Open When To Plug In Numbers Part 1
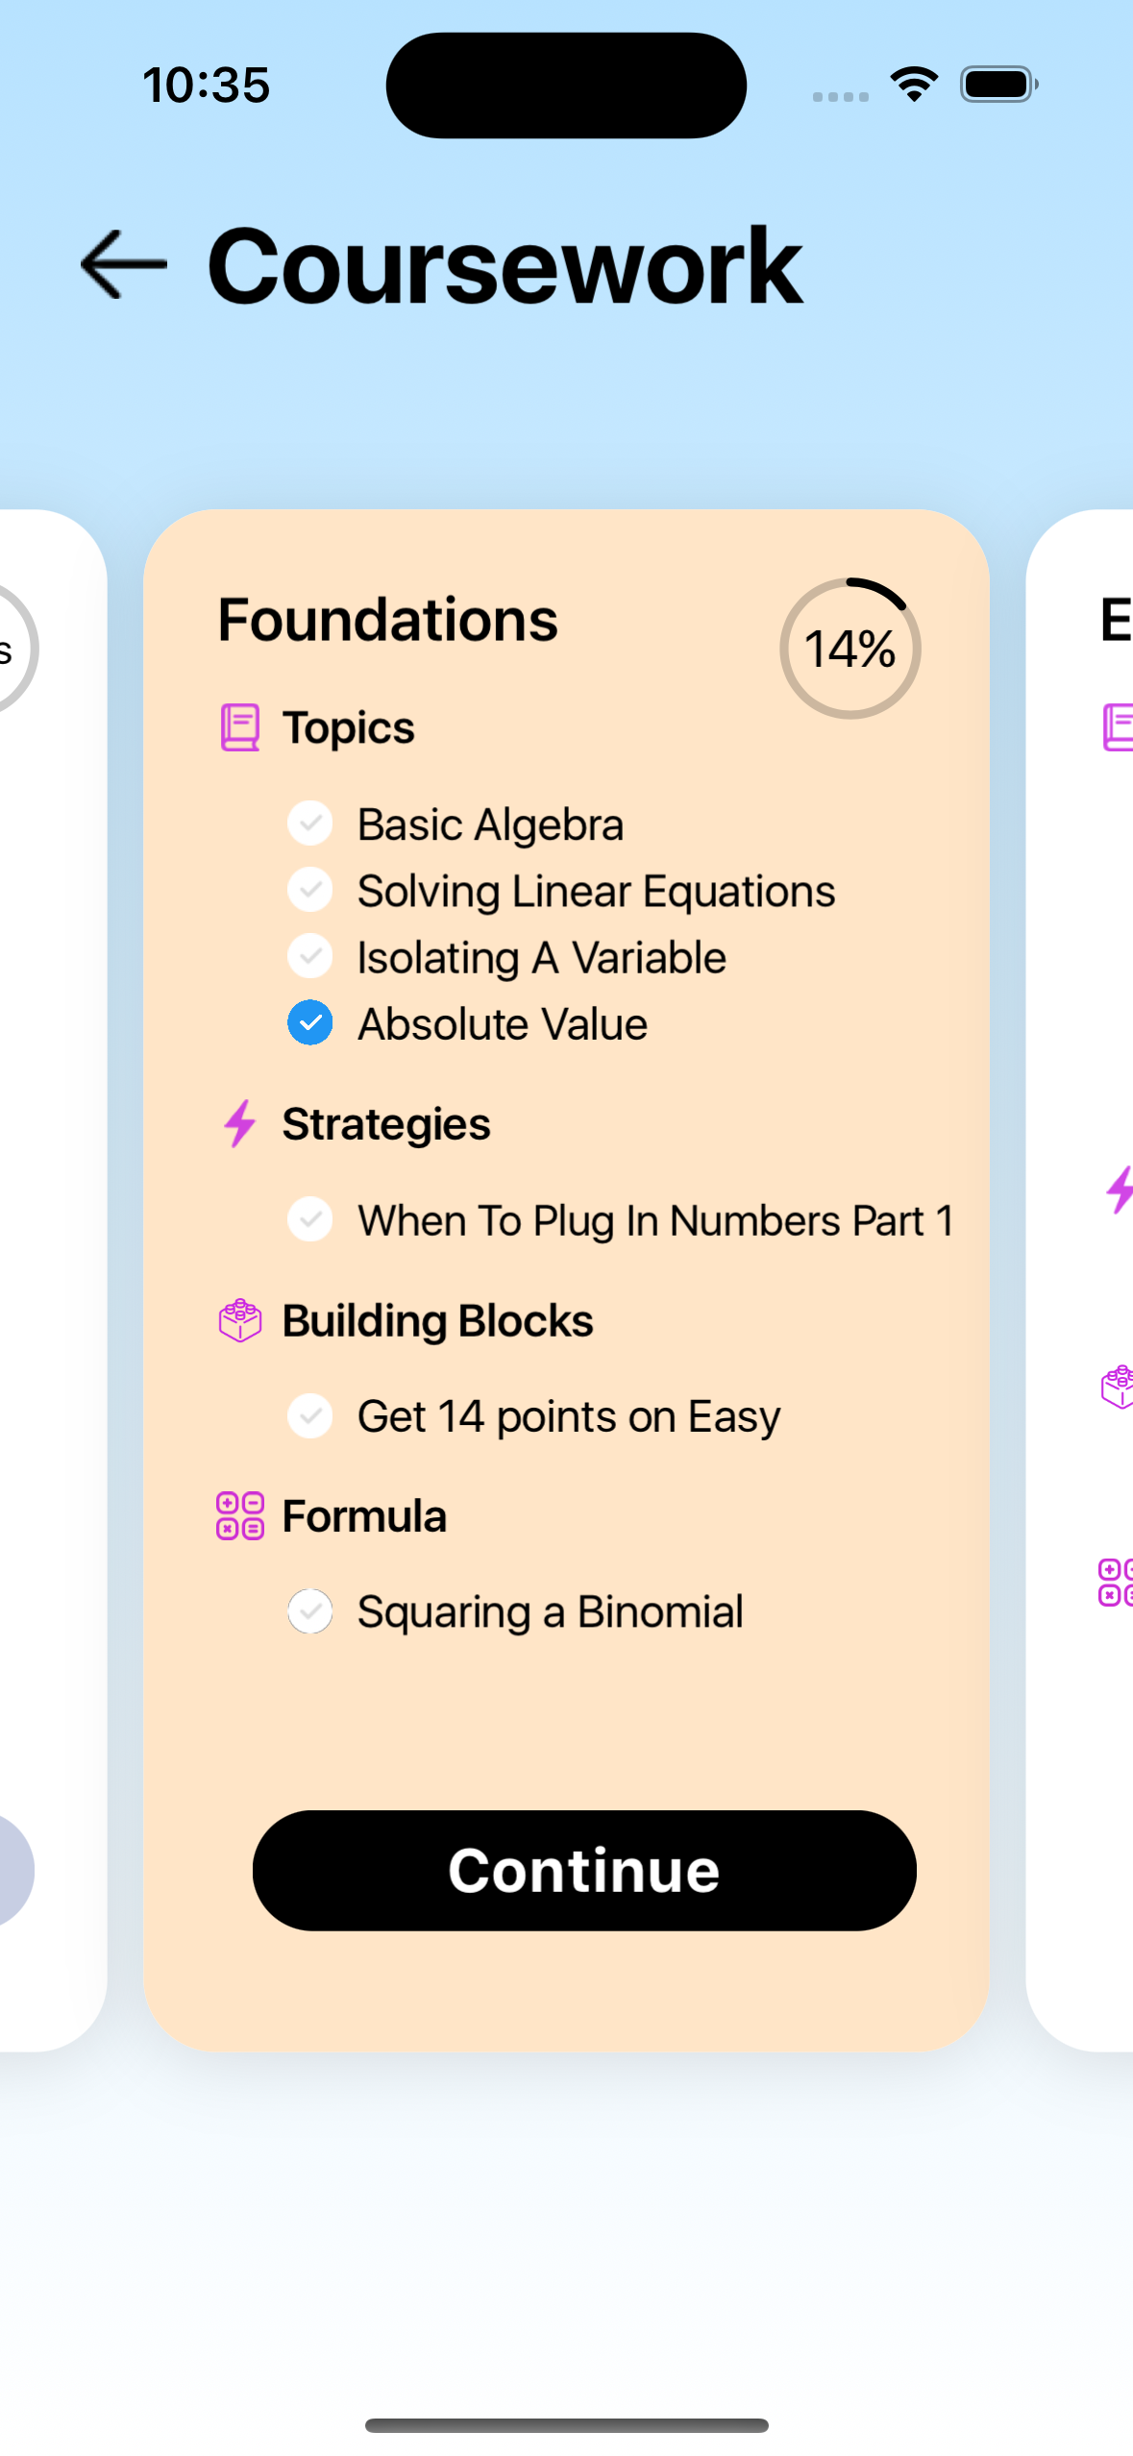 click(x=656, y=1220)
